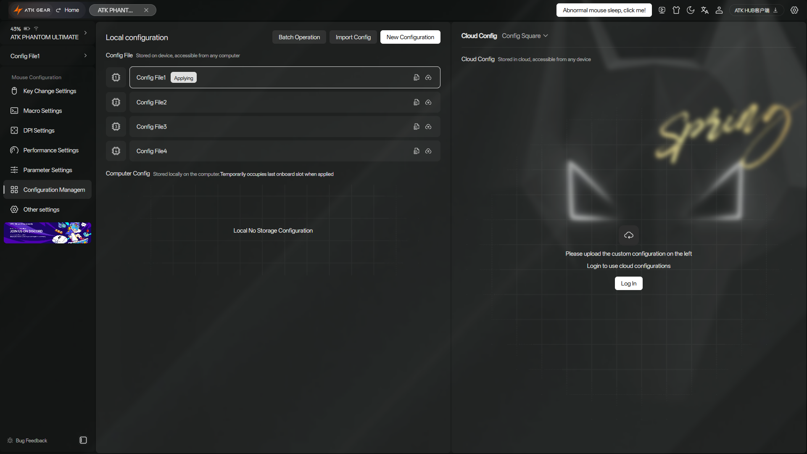Screen dimensions: 807x454
Task: Select onboard slot 2 chip icon
Action: 116,102
